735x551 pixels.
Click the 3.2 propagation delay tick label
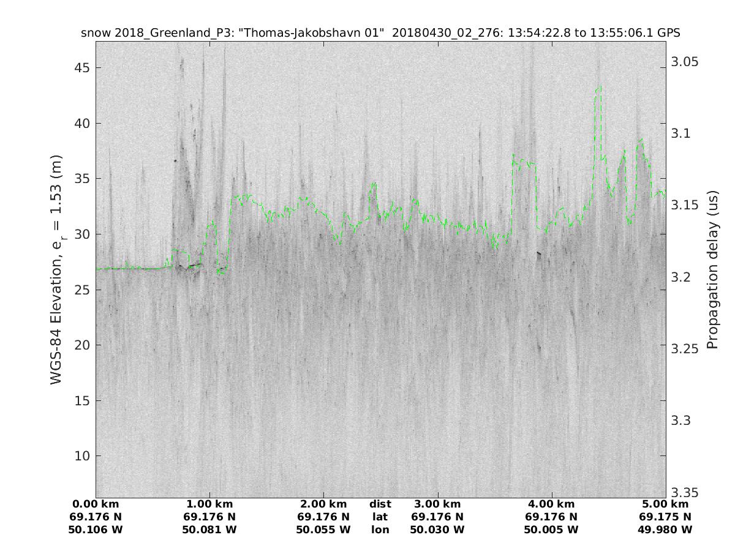click(x=681, y=277)
